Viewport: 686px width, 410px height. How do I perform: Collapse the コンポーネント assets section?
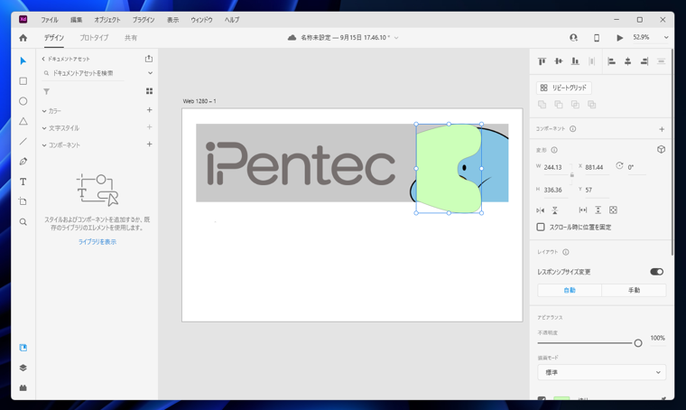pos(44,145)
